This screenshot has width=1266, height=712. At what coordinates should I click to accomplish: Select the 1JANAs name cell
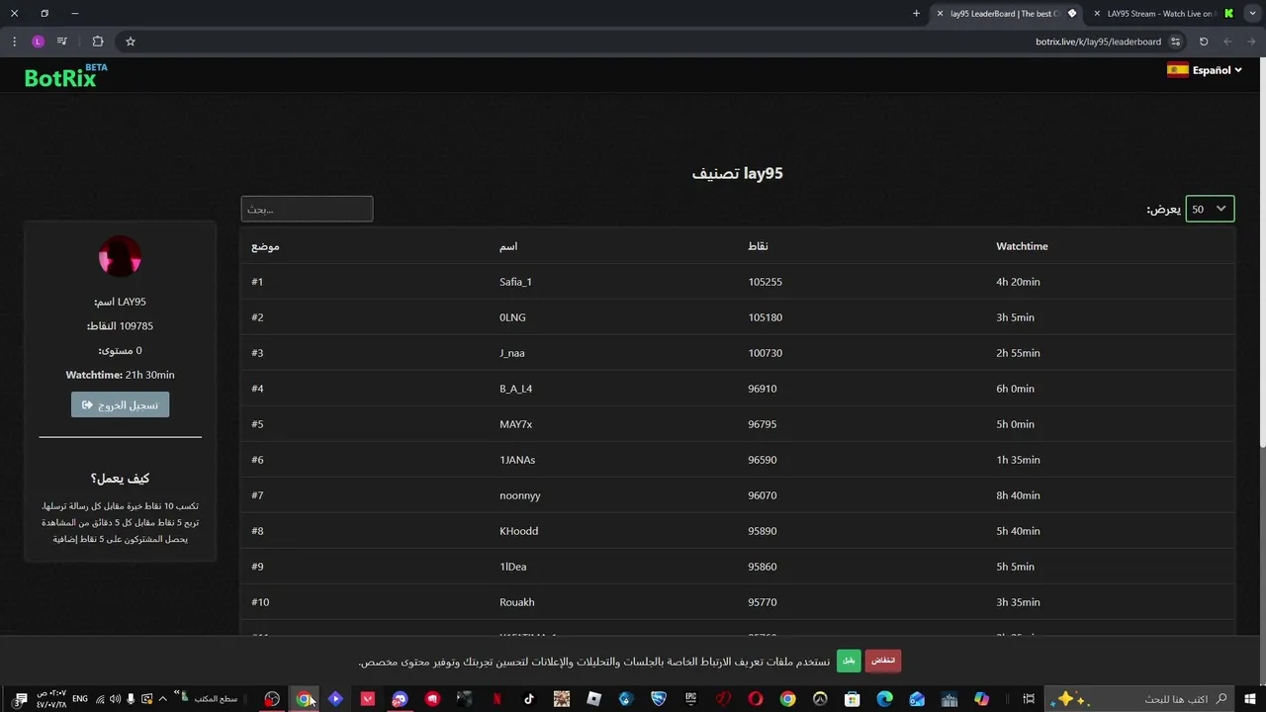[517, 460]
